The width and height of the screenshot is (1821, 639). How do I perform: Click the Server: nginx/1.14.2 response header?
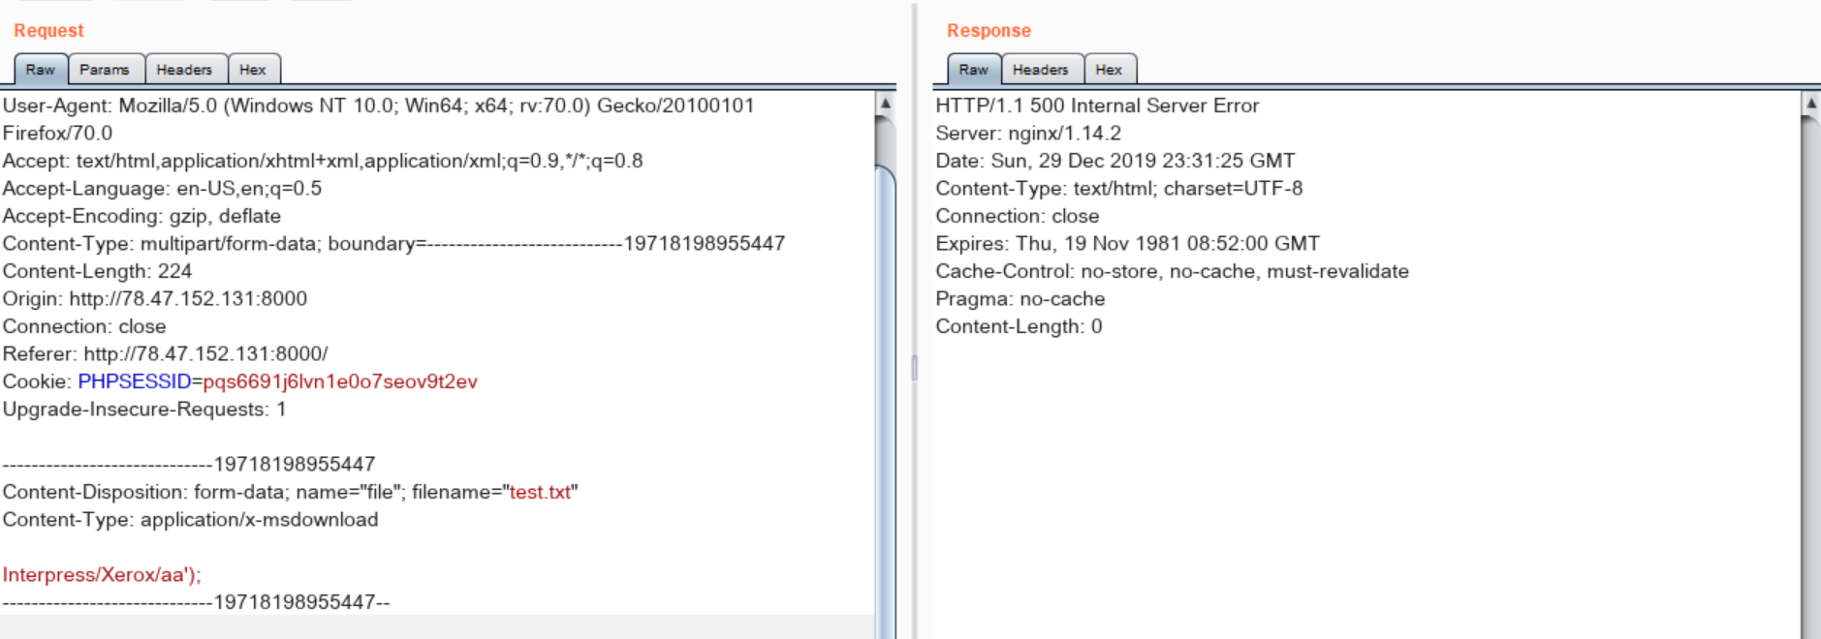pos(1027,134)
